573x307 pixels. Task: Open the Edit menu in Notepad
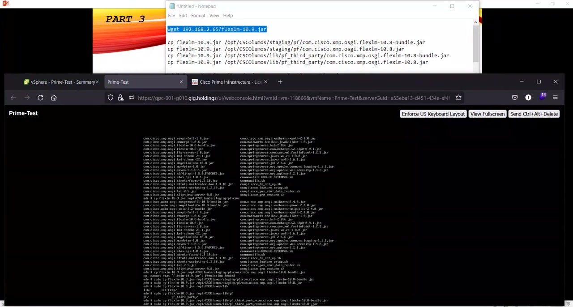(183, 16)
